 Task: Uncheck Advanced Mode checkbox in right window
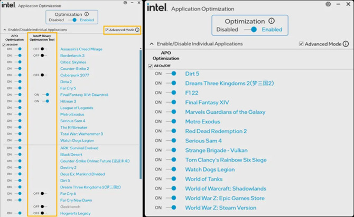point(301,44)
